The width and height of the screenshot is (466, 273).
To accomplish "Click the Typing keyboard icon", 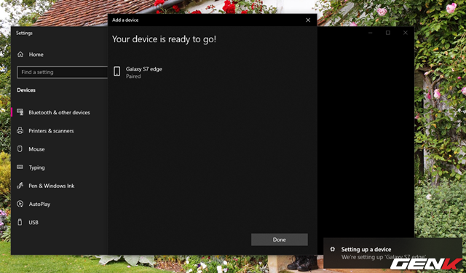I will [20, 167].
